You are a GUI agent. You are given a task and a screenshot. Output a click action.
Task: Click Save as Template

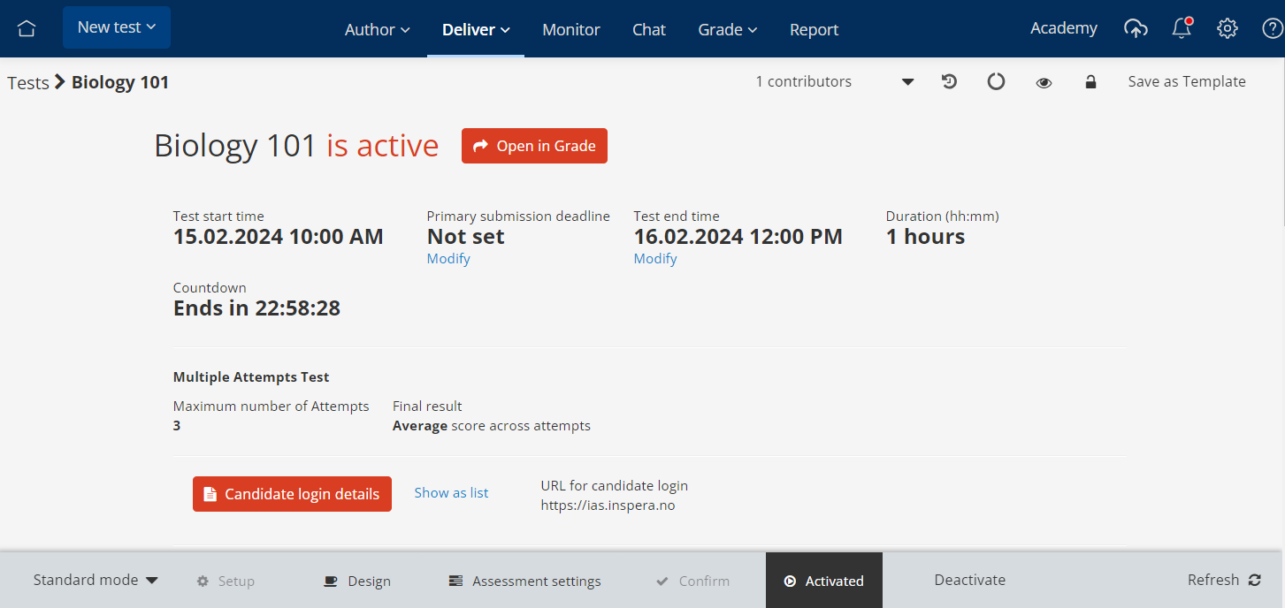tap(1187, 81)
